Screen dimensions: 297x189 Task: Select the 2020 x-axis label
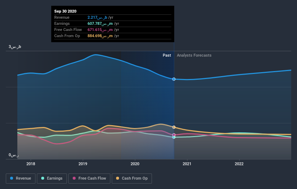coord(135,164)
